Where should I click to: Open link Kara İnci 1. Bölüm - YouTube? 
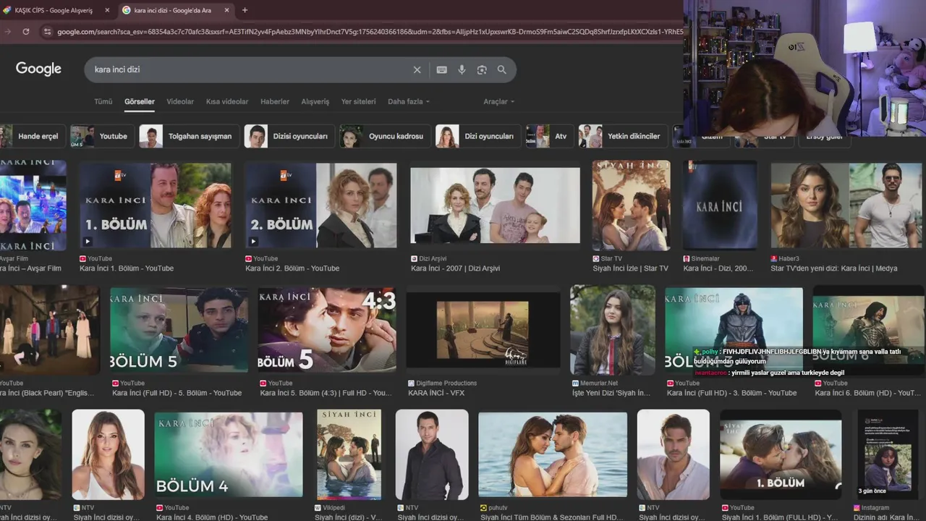click(x=127, y=268)
